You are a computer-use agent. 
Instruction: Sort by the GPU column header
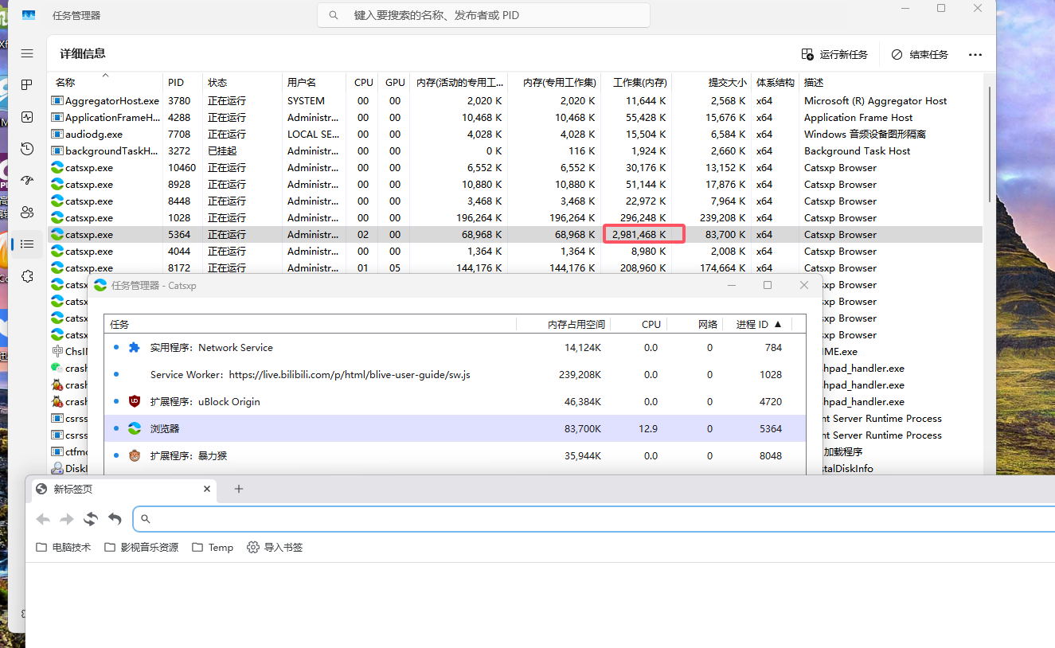click(395, 82)
